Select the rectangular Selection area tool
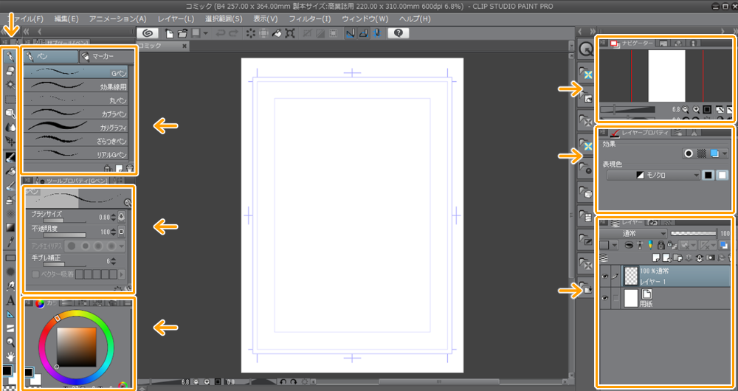Screen dimensions: 738x391 (10, 100)
